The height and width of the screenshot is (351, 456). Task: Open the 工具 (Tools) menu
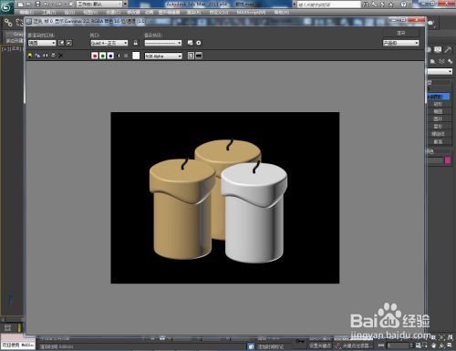pos(48,12)
